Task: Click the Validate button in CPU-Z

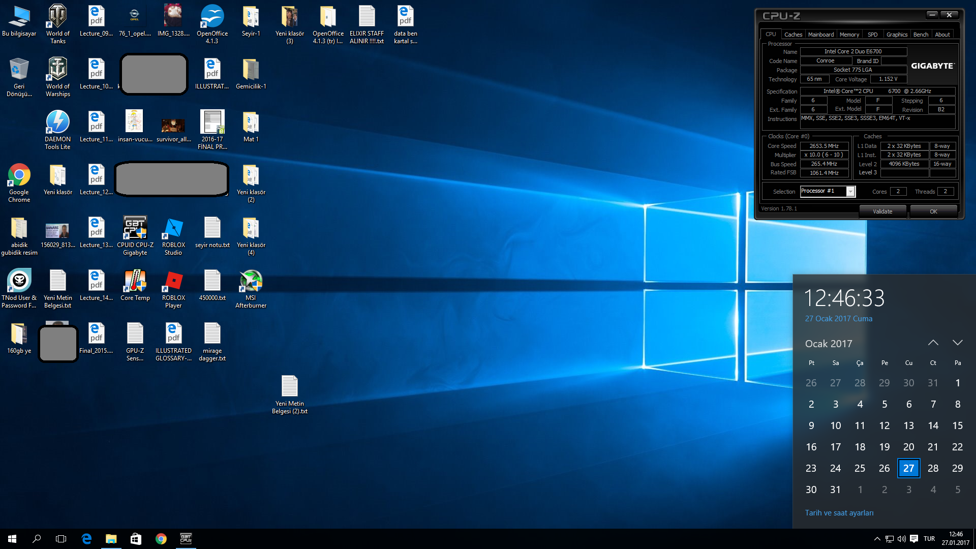Action: click(x=882, y=211)
